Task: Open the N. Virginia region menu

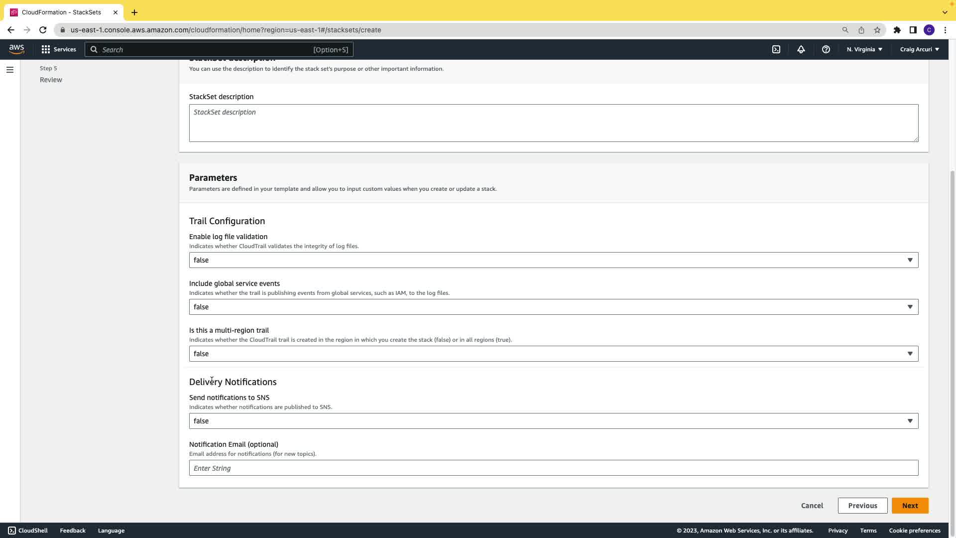Action: [x=864, y=49]
